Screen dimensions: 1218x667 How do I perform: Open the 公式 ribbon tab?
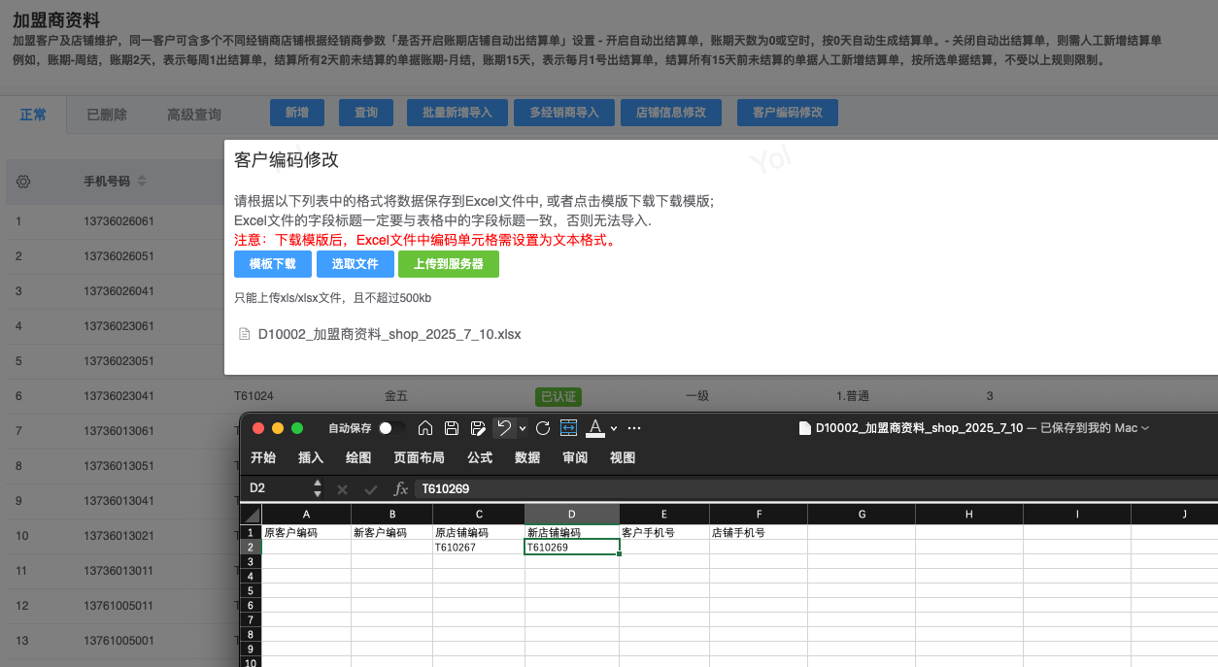tap(480, 458)
